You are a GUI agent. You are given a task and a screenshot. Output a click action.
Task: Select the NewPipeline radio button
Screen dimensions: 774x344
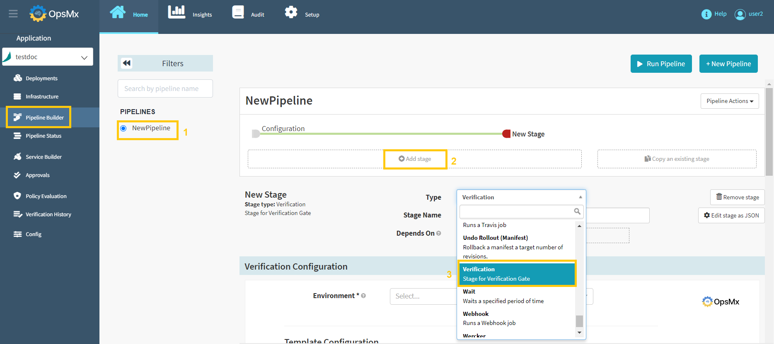123,129
